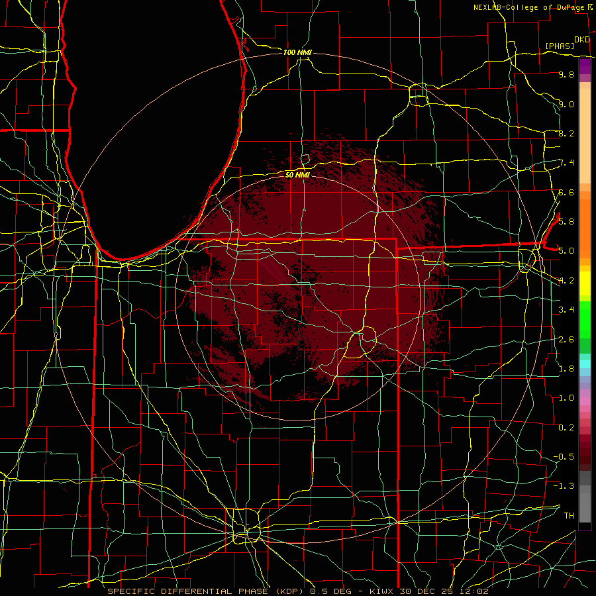Pick the cyan segment of the color bar
The height and width of the screenshot is (596, 596).
pyautogui.click(x=585, y=364)
